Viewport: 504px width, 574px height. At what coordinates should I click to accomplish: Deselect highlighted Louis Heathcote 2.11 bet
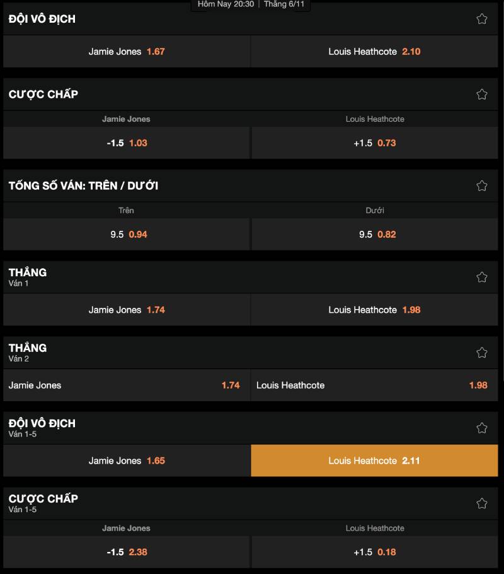pos(374,460)
